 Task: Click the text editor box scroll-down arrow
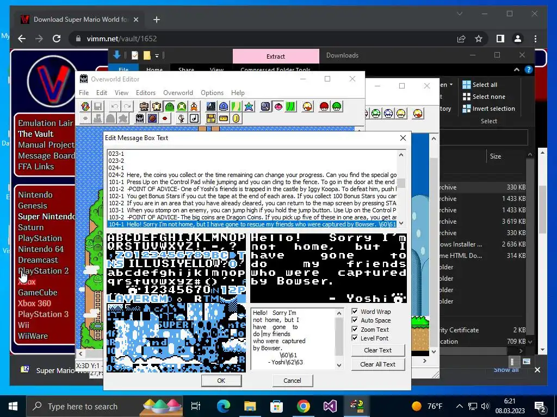[339, 365]
